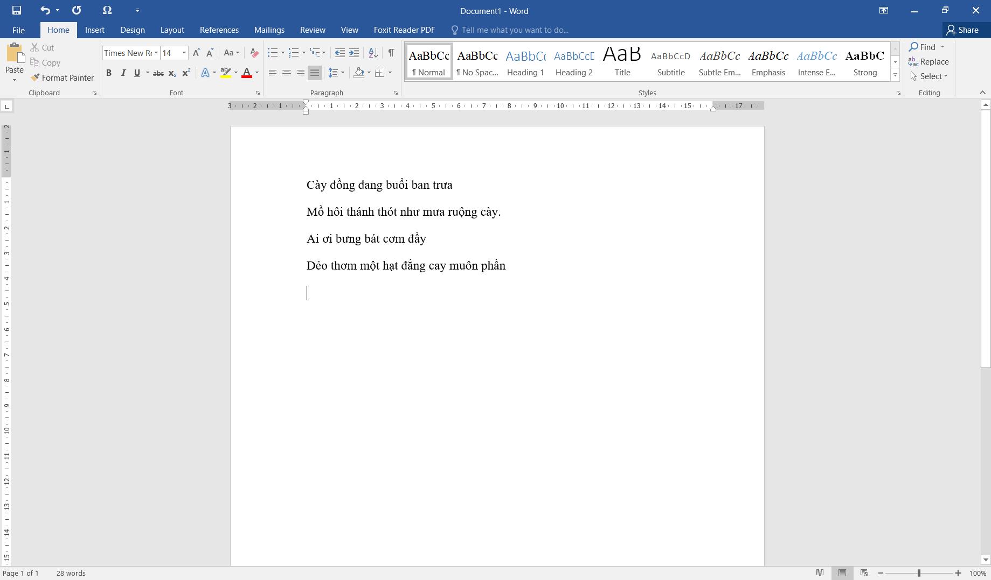
Task: Switch to Read Mode view in status bar
Action: pos(820,573)
